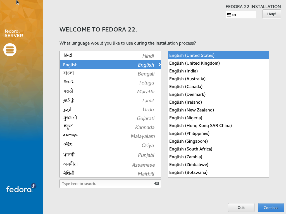Choose English (Australia) locale

point(218,79)
